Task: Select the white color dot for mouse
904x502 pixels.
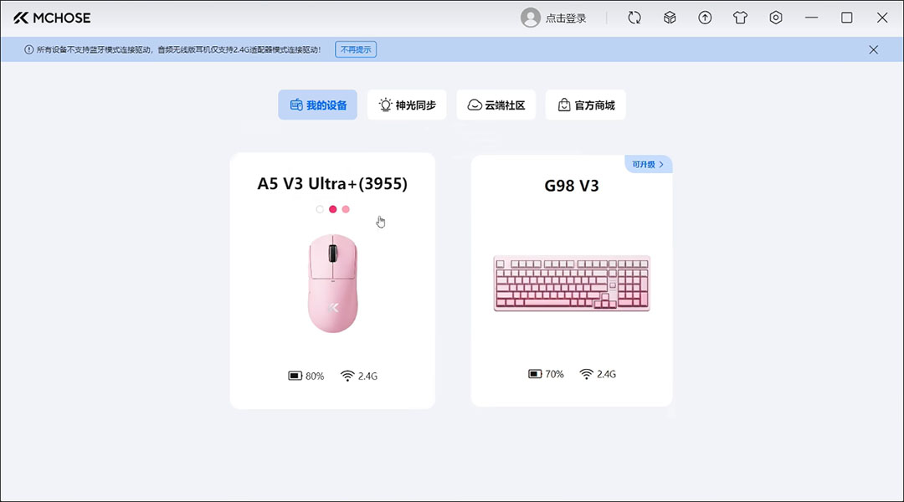Action: click(320, 209)
